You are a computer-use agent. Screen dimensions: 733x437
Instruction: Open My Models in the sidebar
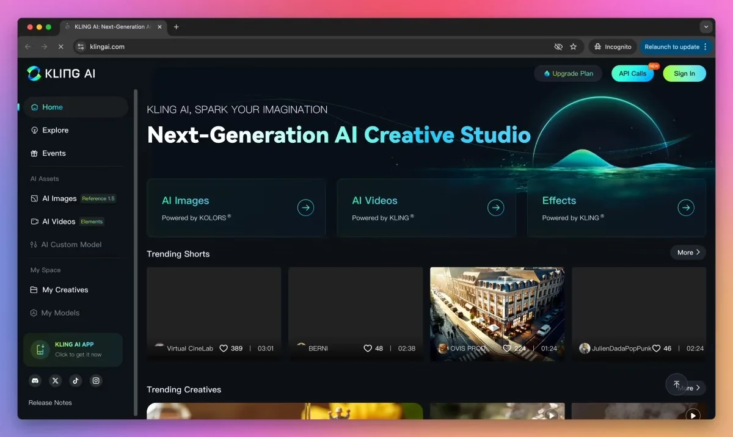61,312
